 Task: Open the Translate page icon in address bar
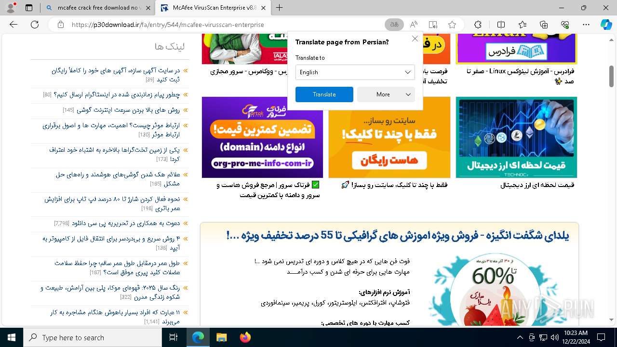394,25
